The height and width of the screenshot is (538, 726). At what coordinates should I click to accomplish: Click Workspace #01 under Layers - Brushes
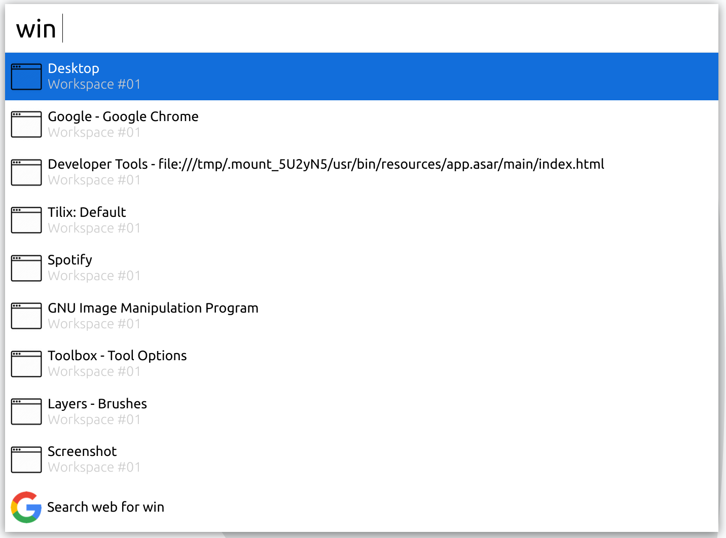[x=94, y=420]
